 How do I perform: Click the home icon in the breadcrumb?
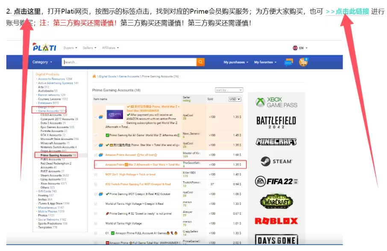click(x=94, y=76)
